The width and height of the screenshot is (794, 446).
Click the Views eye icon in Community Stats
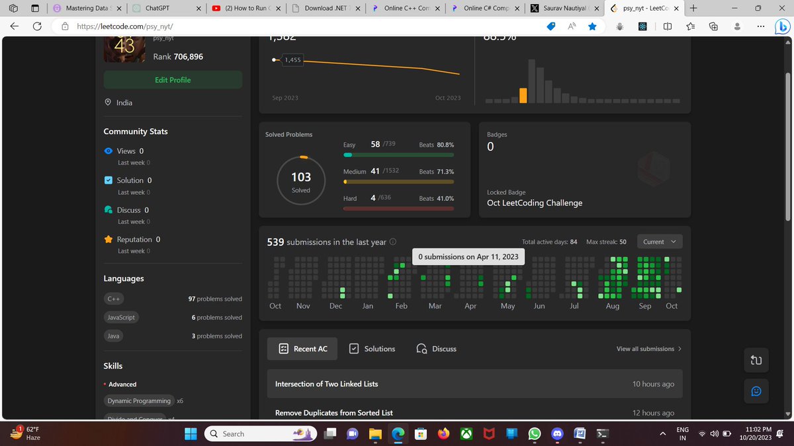[x=109, y=151]
